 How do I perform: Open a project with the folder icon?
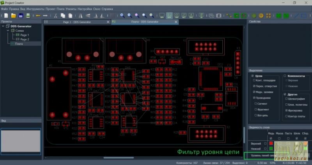pos(13,16)
